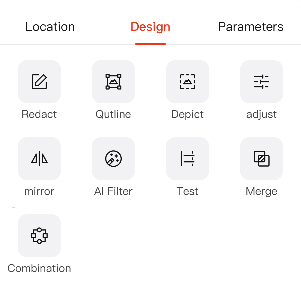Click the "mirror" text label
The height and width of the screenshot is (285, 301).
(x=39, y=191)
